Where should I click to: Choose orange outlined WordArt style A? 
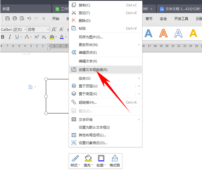point(163,33)
